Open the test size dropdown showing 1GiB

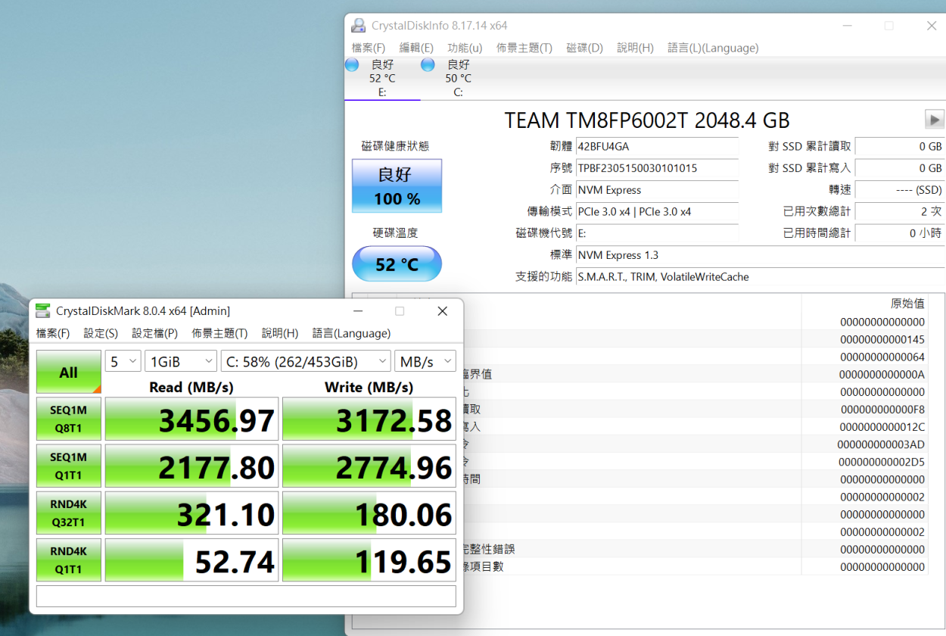pyautogui.click(x=180, y=361)
